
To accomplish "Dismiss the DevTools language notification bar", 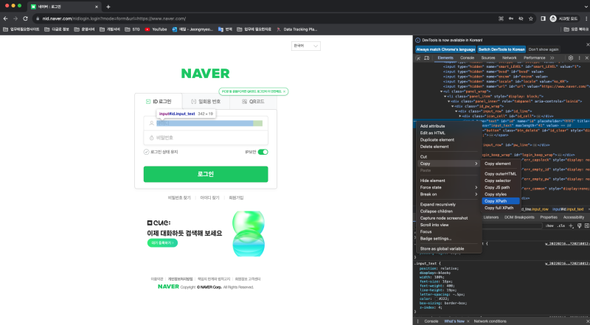I will pyautogui.click(x=588, y=45).
